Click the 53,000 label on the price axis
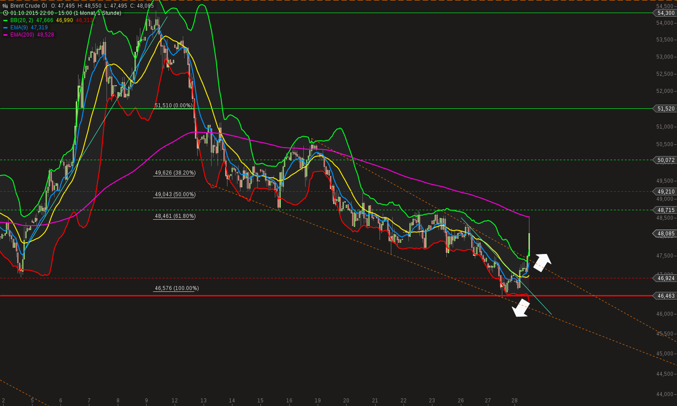Viewport: 677px width, 406px height. pos(665,57)
